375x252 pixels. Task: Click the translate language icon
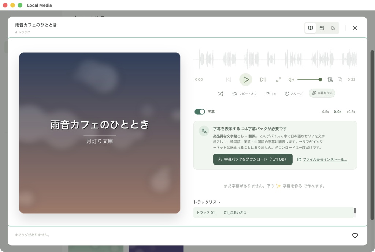[204, 131]
